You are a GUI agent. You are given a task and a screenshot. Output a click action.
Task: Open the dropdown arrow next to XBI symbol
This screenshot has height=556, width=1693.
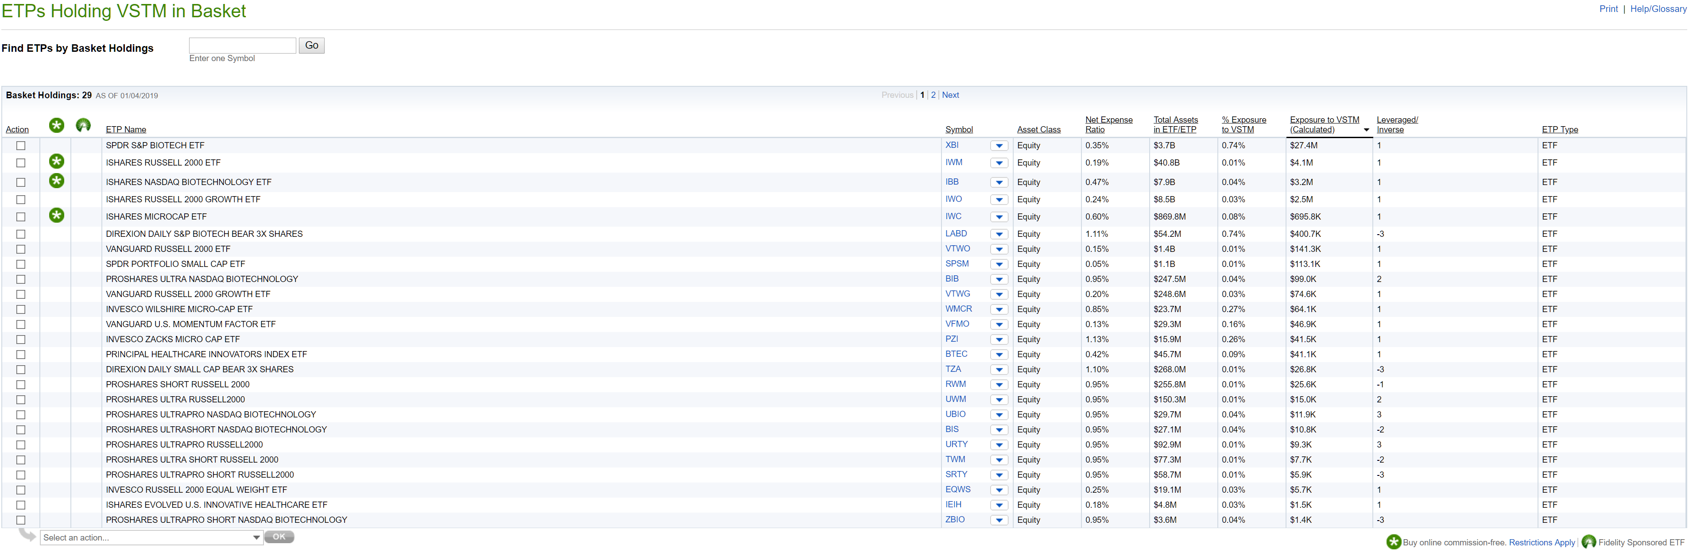point(999,146)
